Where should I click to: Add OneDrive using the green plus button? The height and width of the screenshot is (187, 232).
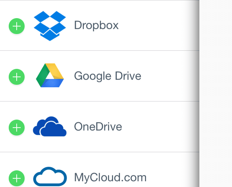coord(17,128)
